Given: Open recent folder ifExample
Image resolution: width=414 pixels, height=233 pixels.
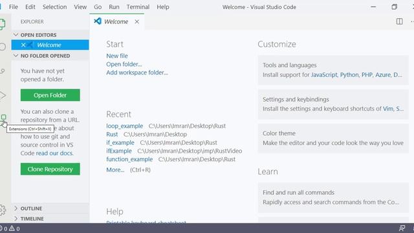Looking at the screenshot, I should point(119,151).
